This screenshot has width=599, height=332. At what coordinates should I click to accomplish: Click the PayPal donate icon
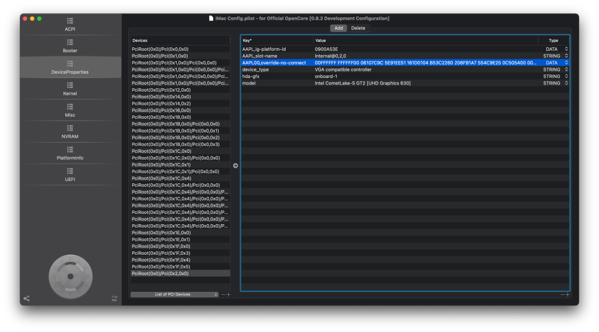(114, 298)
